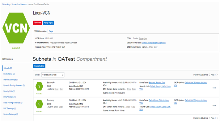This screenshot has width=220, height=123.
Task: Click the BackendPr subnet green S icon
Action: (39, 86)
